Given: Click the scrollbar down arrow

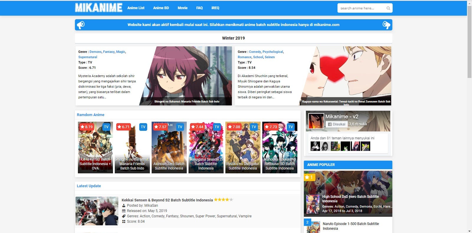Looking at the screenshot, I should [469, 231].
